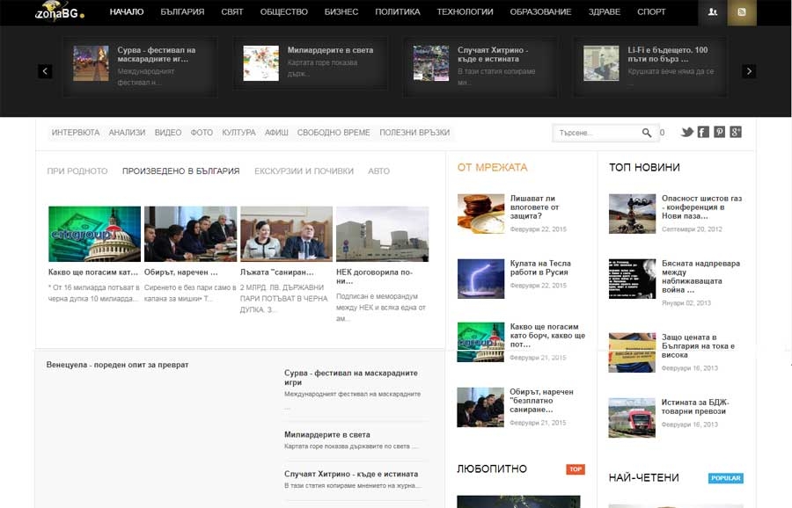
Task: Open the RSS feed icon
Action: [742, 12]
